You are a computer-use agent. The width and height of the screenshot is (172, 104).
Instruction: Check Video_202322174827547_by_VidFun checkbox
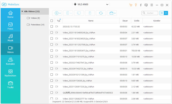pyautogui.click(x=52, y=62)
